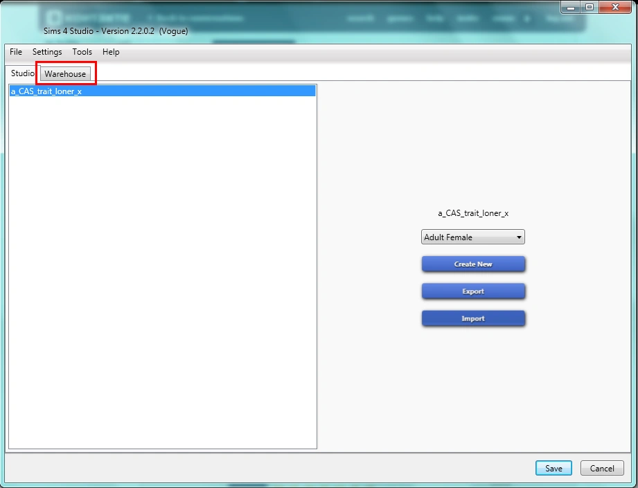Open the File menu
Screen dimensions: 638x488
(16, 52)
